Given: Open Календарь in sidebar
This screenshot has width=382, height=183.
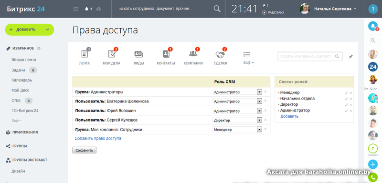Looking at the screenshot, I should 21,80.
